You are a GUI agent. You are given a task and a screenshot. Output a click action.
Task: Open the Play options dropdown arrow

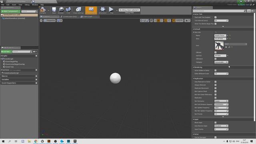[117, 10]
